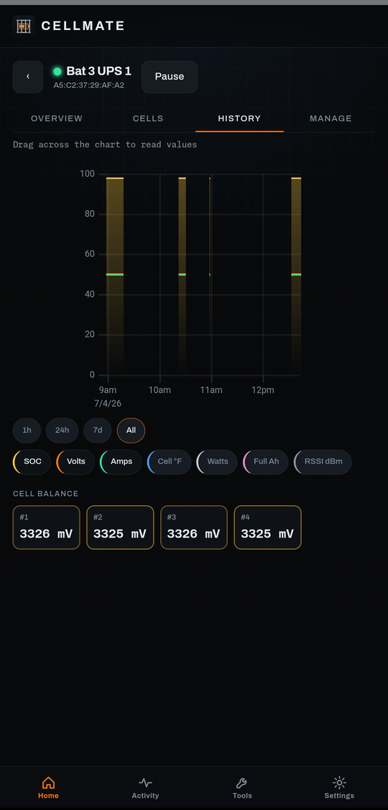Click the CELL BALANCE heading
The image size is (388, 810).
(45, 494)
